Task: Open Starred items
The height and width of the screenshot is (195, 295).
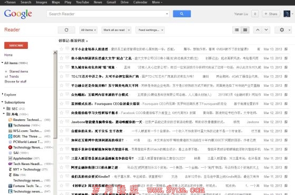Action: [x=18, y=71]
